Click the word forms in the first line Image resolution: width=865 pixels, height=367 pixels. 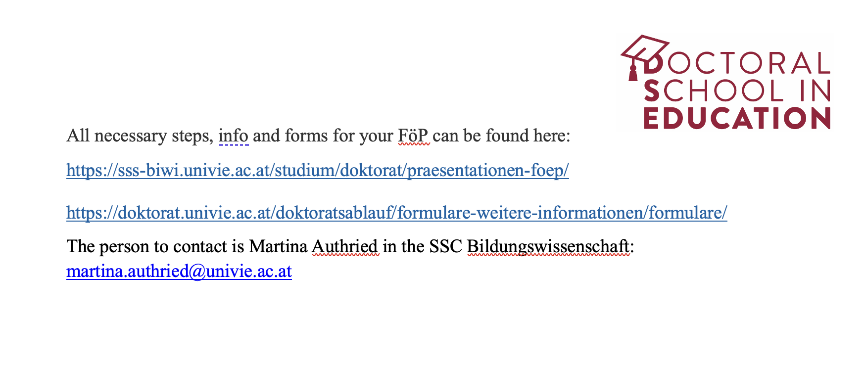(307, 136)
